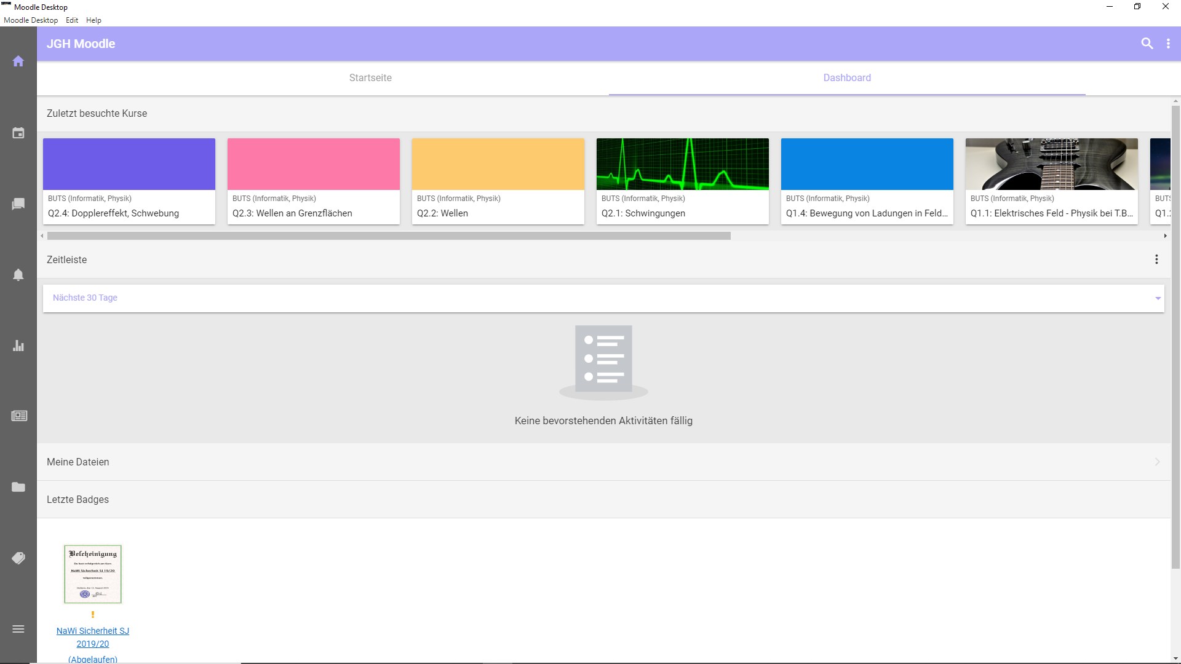Open the home icon in sidebar
This screenshot has width=1181, height=664.
pos(18,61)
